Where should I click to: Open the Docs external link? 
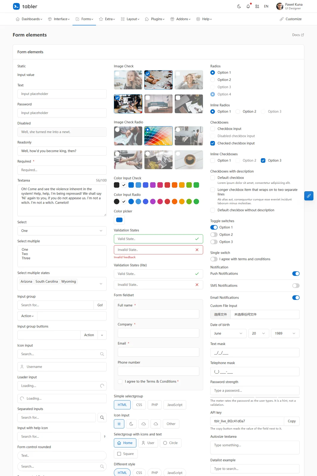click(298, 35)
